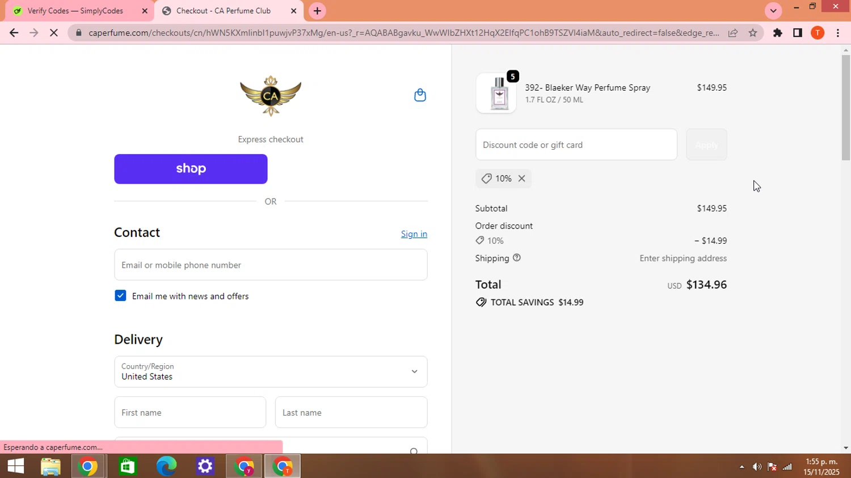Image resolution: width=851 pixels, height=478 pixels.
Task: Open the taskbar clock and date
Action: tap(821, 467)
